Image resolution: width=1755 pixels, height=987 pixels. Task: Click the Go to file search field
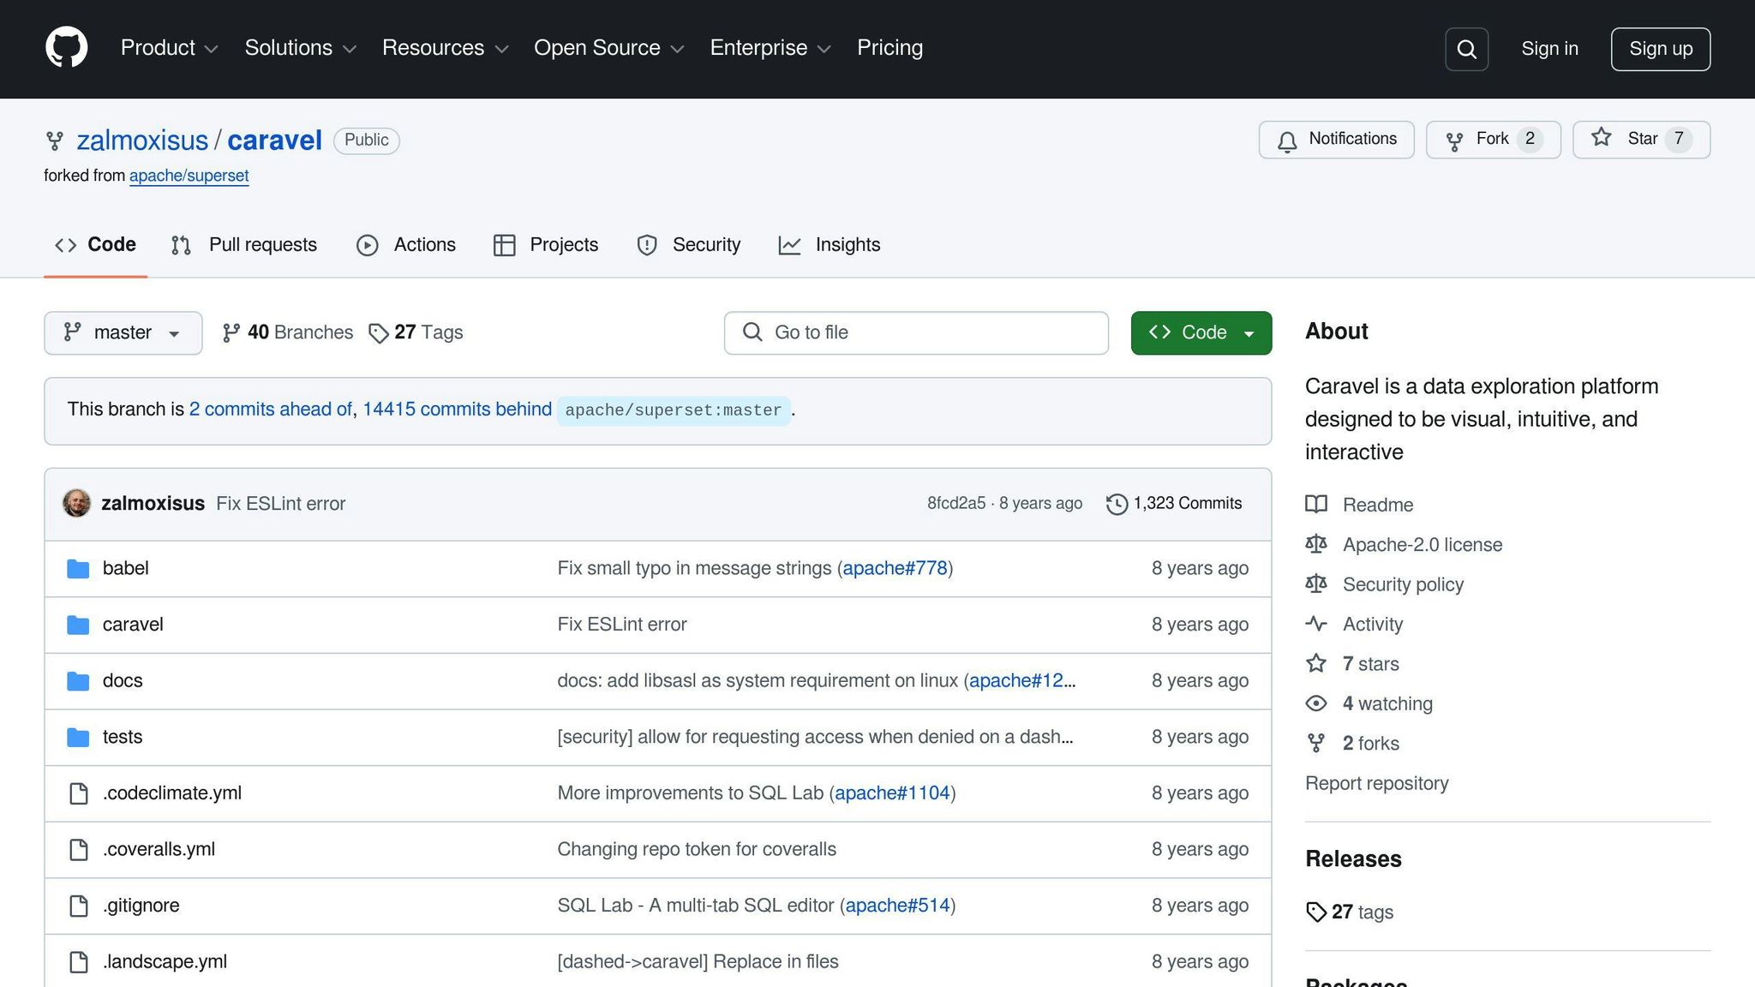click(x=916, y=332)
